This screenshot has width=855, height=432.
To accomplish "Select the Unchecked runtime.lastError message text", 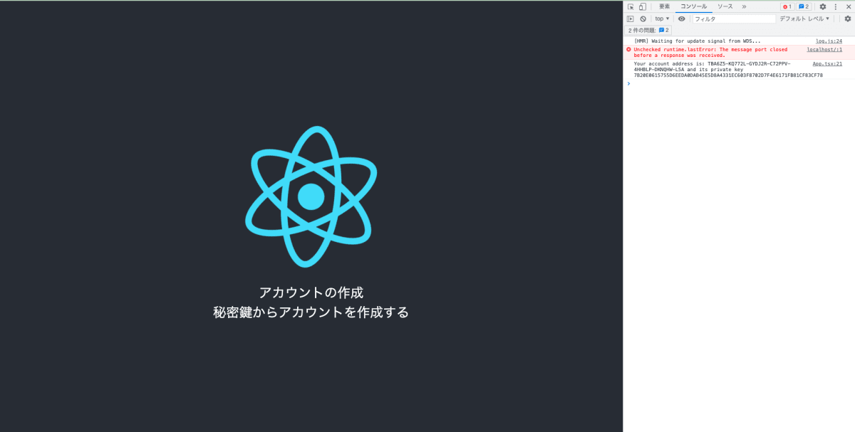I will click(710, 53).
